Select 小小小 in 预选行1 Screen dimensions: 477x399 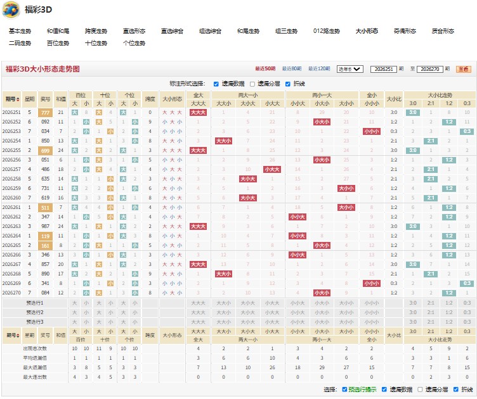372,303
